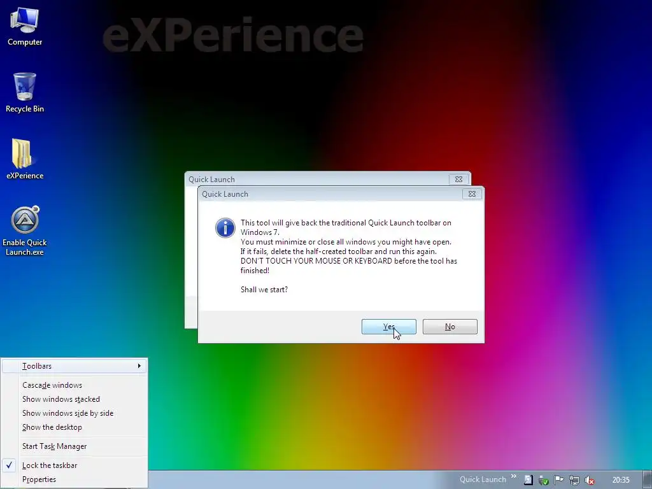This screenshot has width=652, height=489.
Task: Select the Recycle Bin icon
Action: click(25, 93)
